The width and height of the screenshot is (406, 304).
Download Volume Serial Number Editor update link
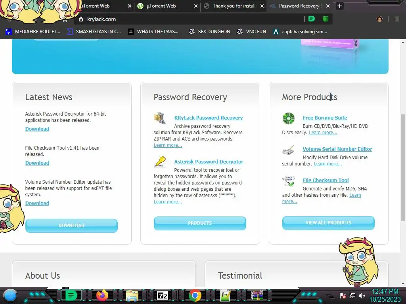(37, 203)
